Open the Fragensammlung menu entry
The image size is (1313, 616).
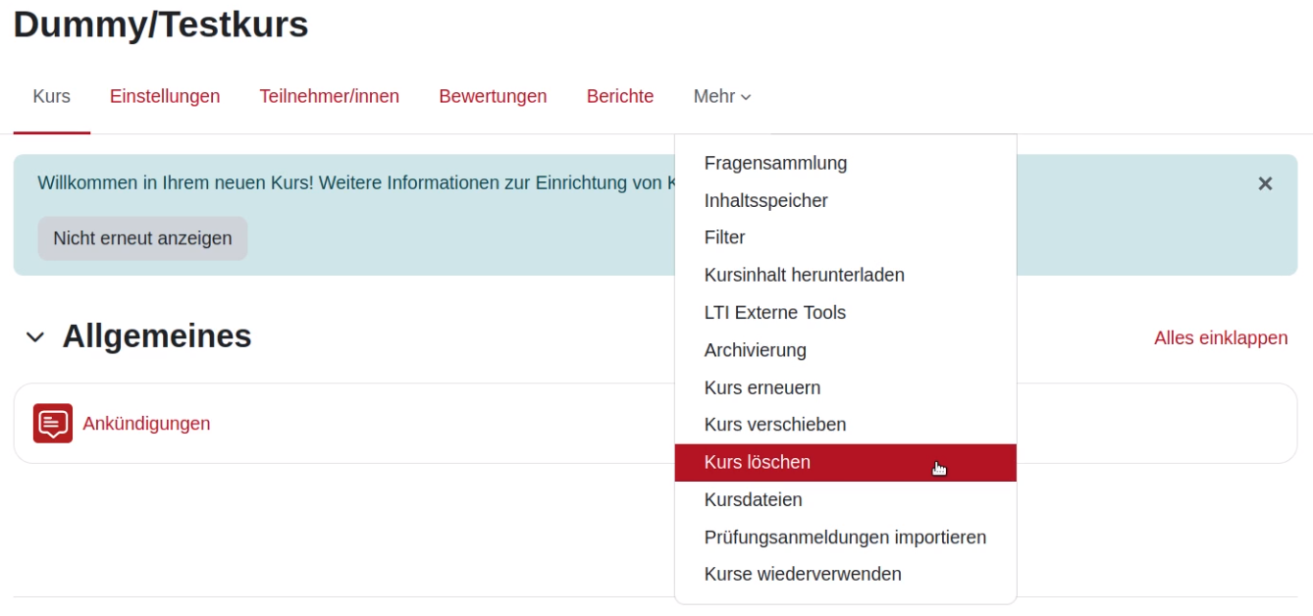point(774,163)
